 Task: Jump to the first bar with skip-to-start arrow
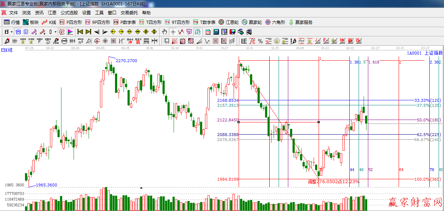click(x=80, y=32)
